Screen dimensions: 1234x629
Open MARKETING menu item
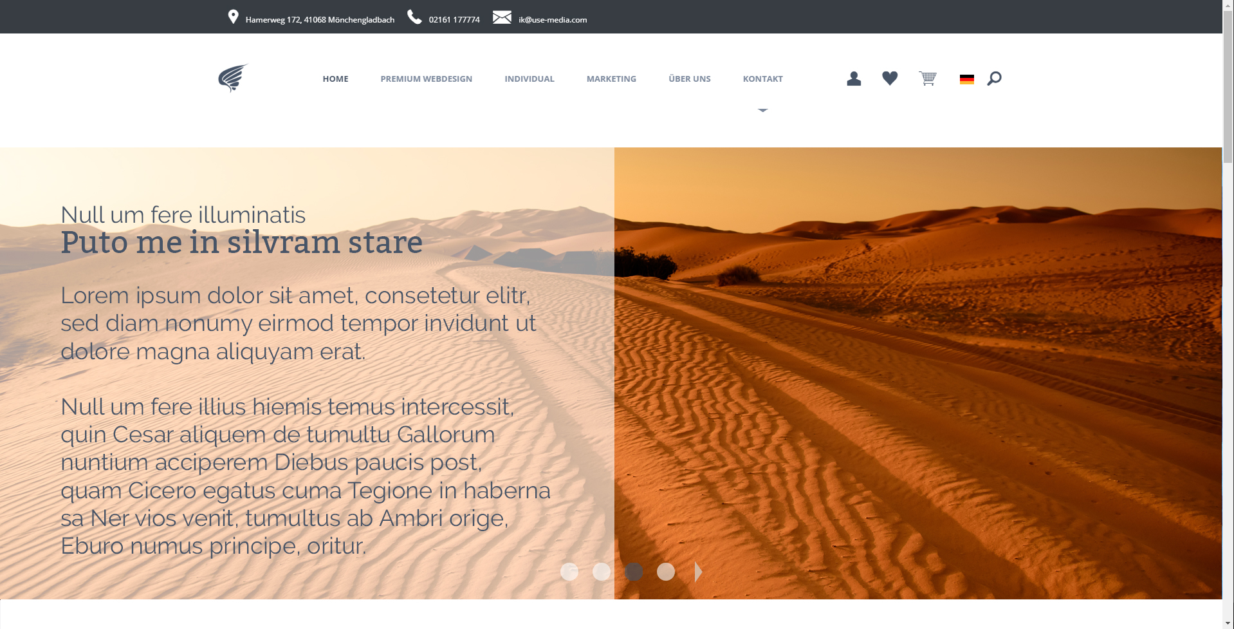coord(611,79)
